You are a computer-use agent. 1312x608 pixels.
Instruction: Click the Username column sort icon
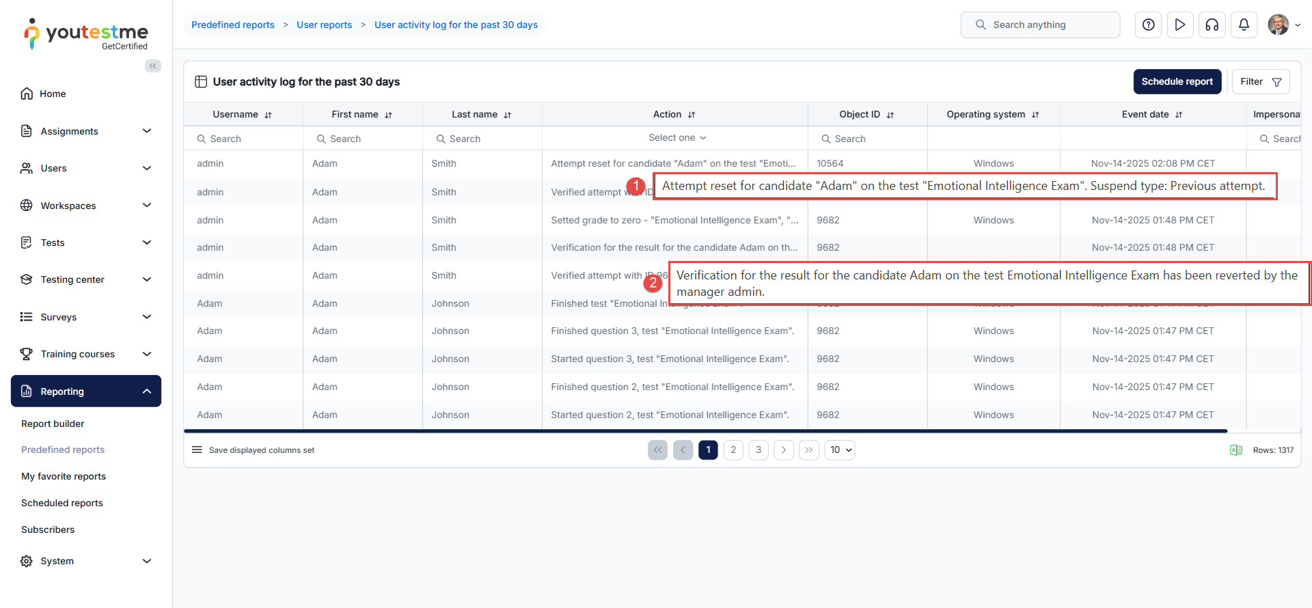coord(269,115)
